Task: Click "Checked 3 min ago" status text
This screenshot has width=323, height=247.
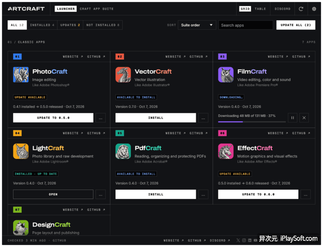Action: (x=27, y=240)
